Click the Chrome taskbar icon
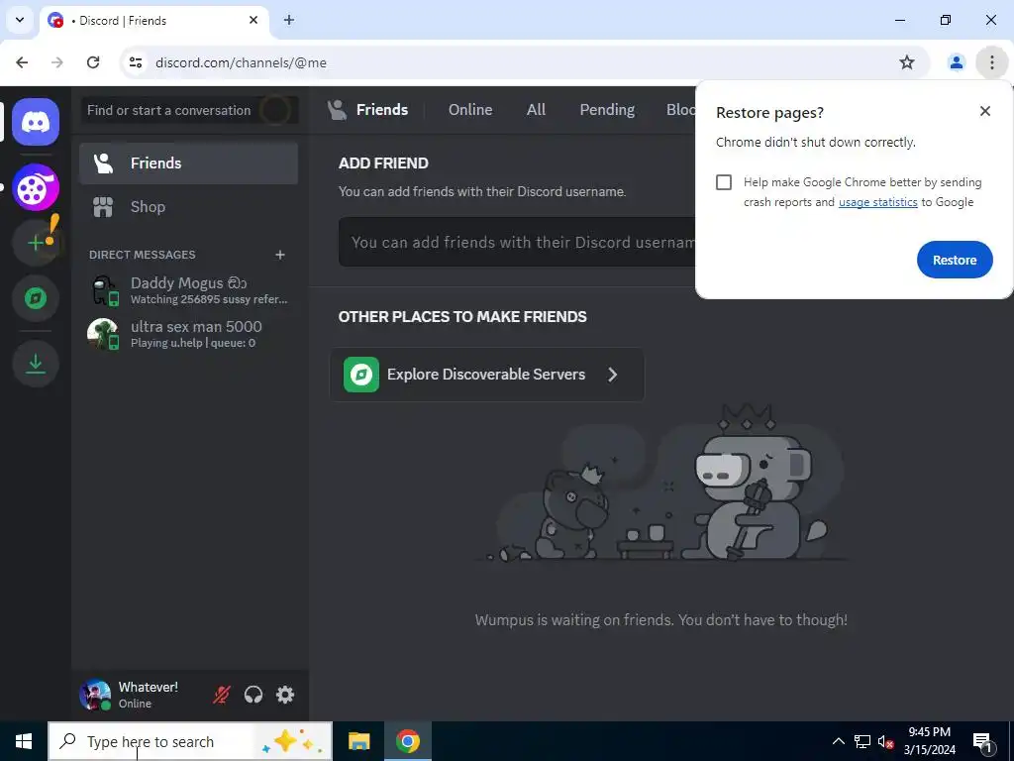 (x=407, y=741)
